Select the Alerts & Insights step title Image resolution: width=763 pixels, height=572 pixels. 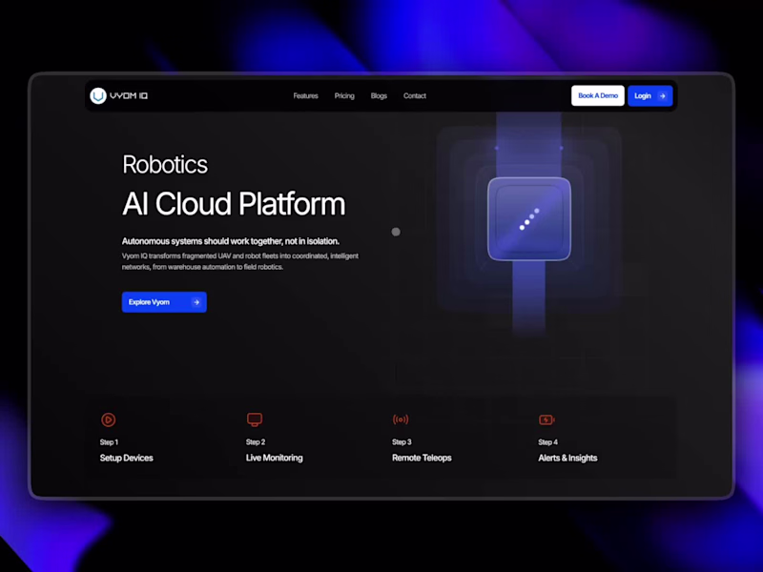pyautogui.click(x=567, y=458)
